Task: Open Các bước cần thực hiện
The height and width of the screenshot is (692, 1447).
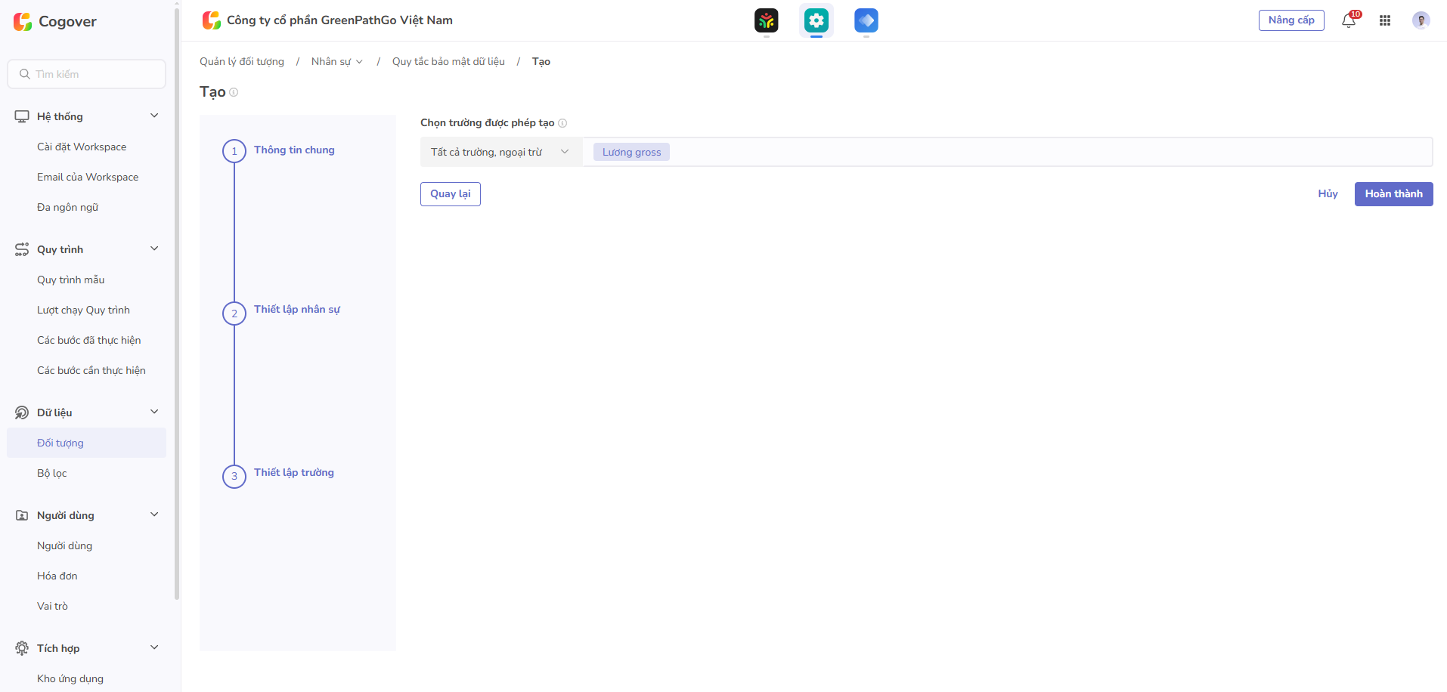Action: [91, 370]
